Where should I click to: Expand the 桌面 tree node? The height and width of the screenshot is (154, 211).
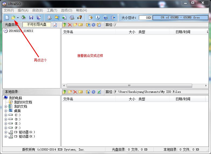pos(6,111)
